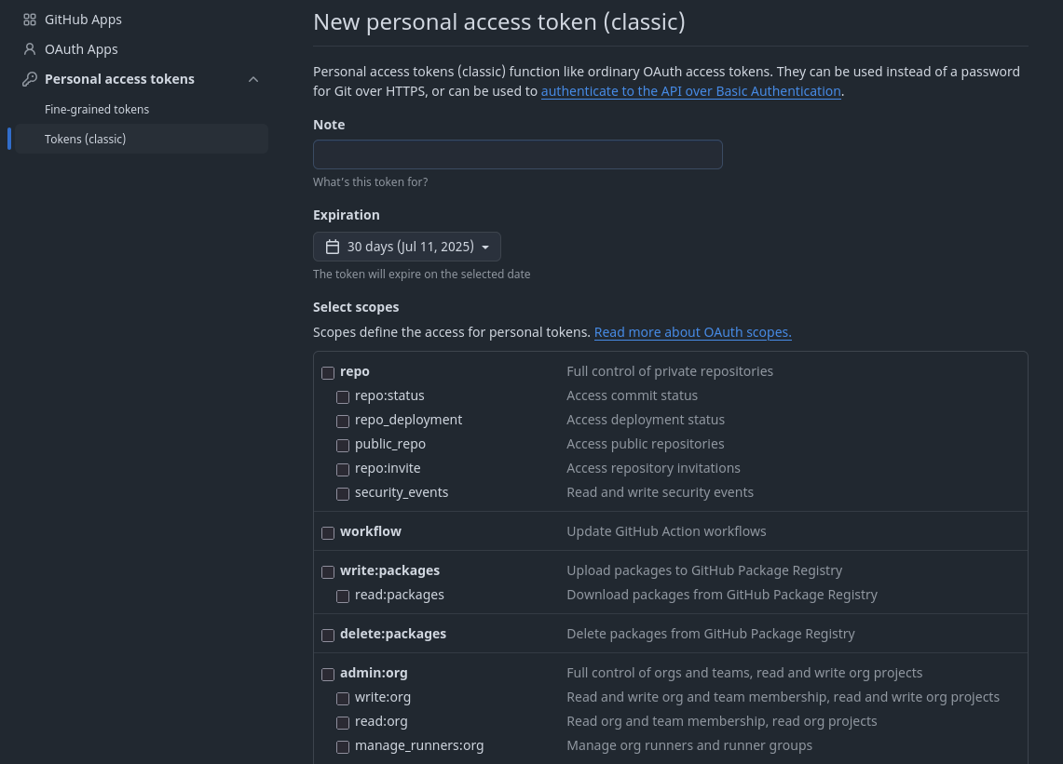
Task: Collapse Personal access tokens section chevron
Action: [x=253, y=79]
